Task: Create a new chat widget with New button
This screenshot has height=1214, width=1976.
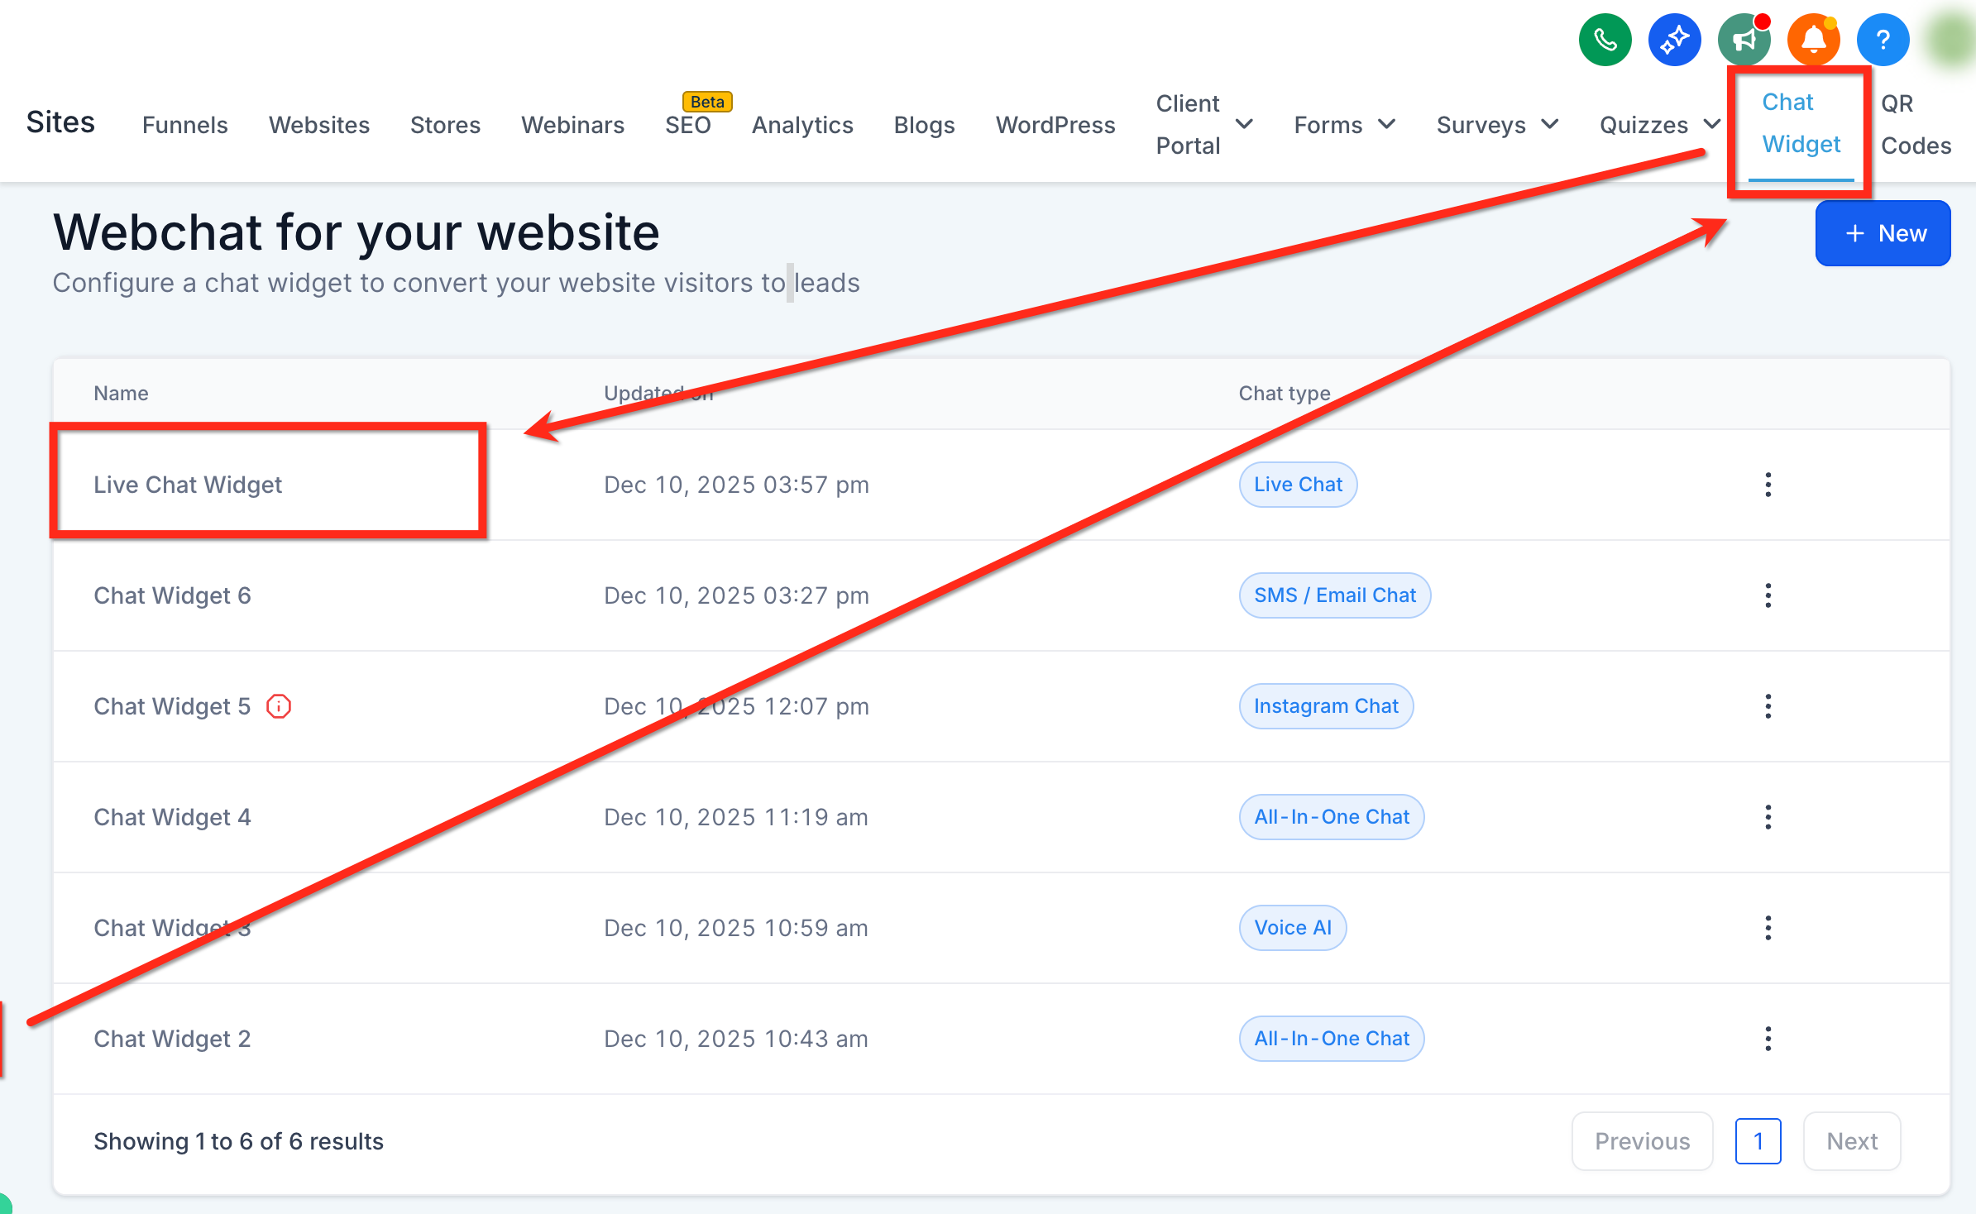Action: tap(1883, 233)
